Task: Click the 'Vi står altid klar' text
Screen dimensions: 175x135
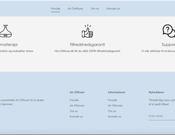Action: (158, 51)
